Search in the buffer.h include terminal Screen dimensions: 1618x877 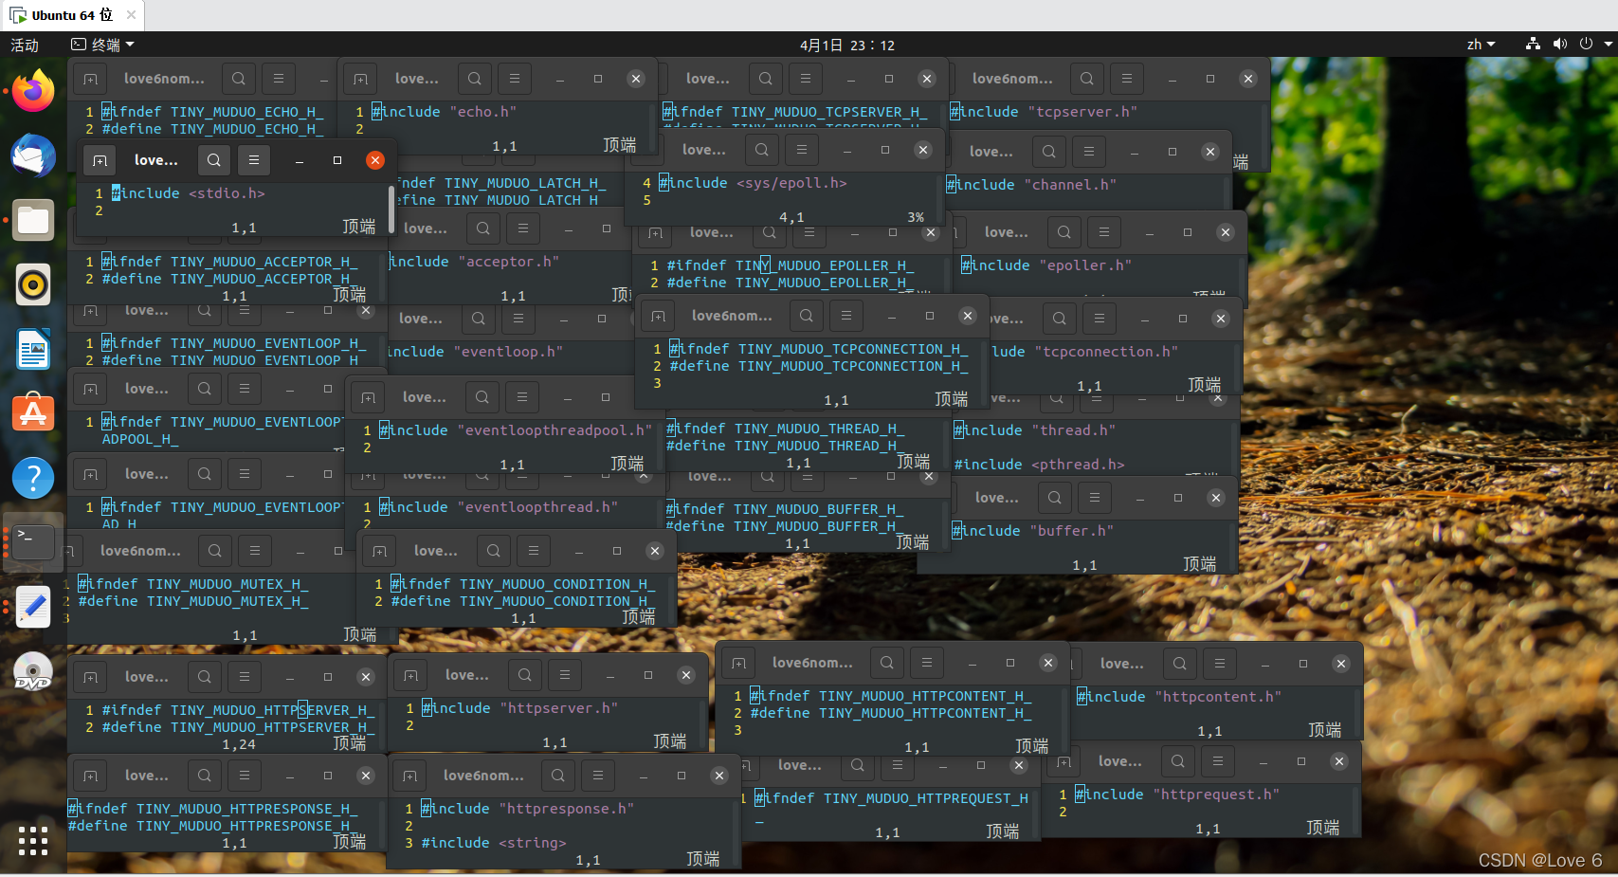pos(1055,498)
